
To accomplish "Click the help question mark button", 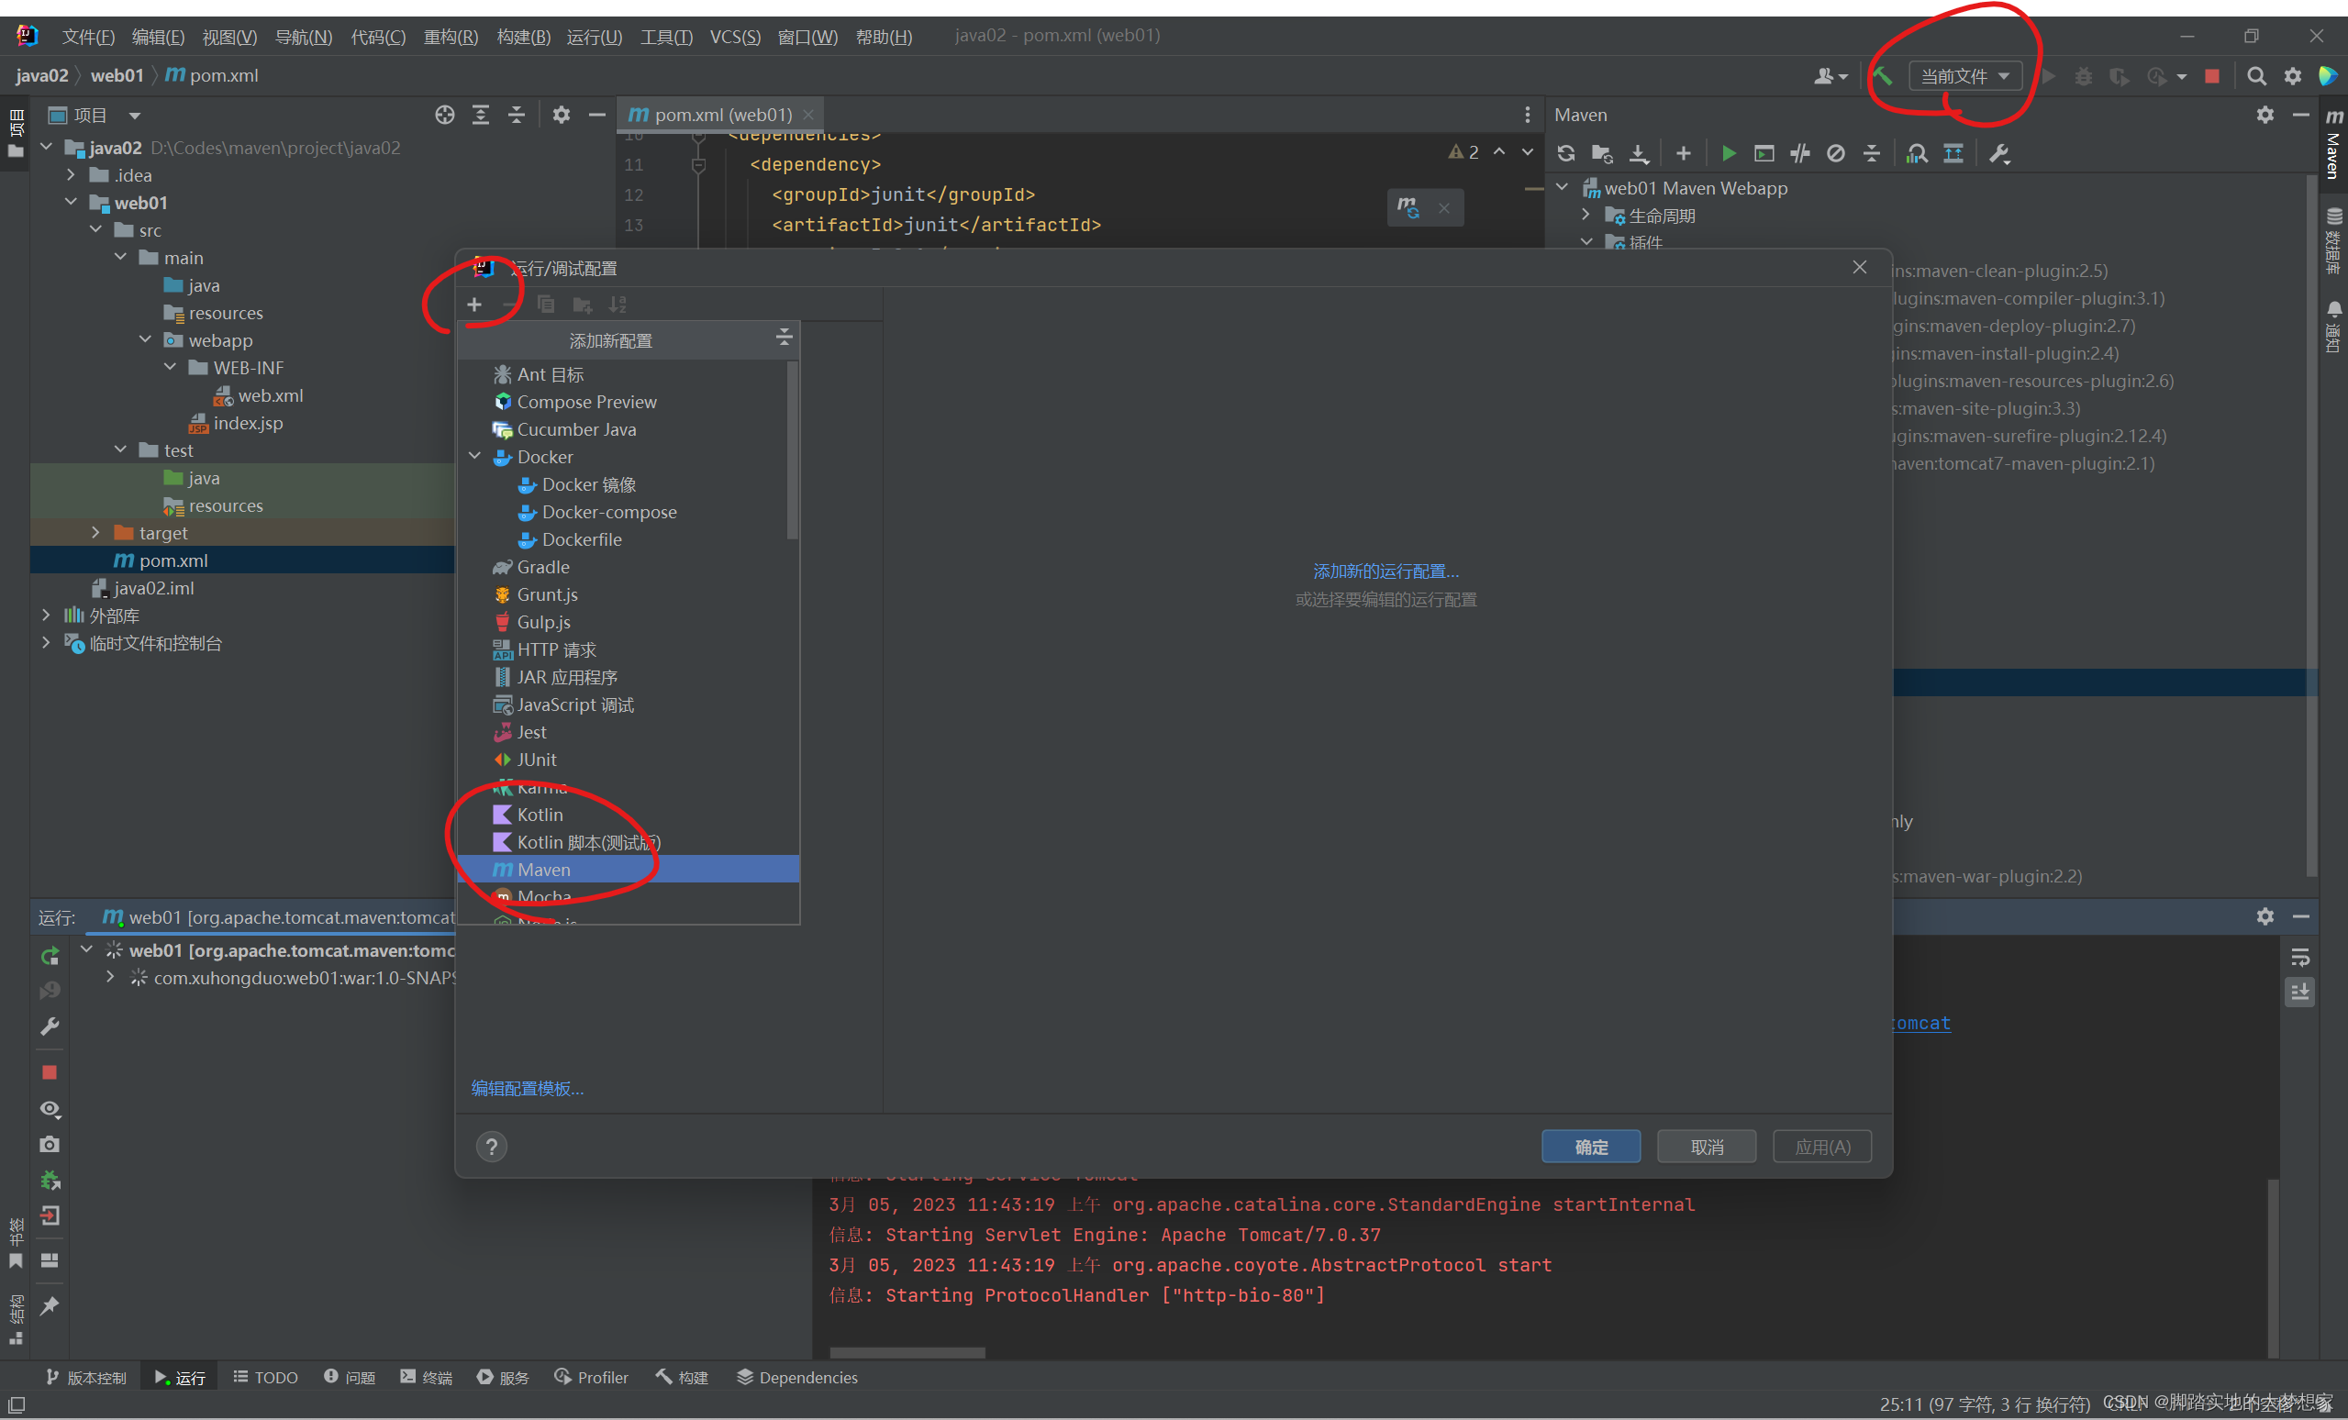I will [x=492, y=1146].
